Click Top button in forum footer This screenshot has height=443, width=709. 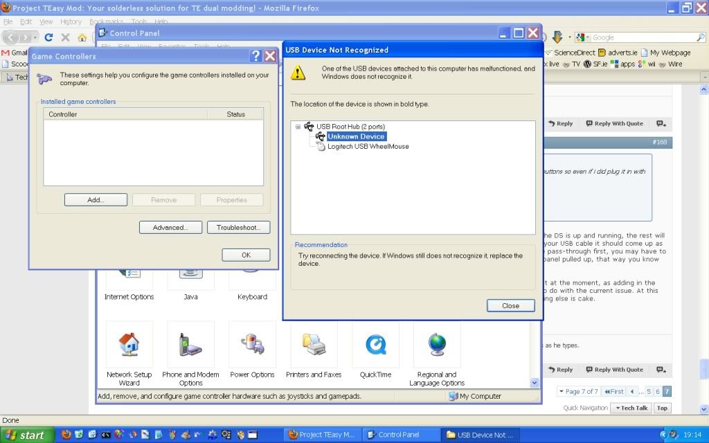662,408
